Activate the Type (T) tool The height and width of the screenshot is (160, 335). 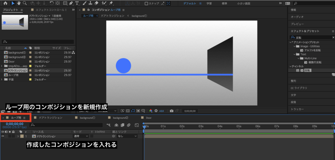pos(77,3)
